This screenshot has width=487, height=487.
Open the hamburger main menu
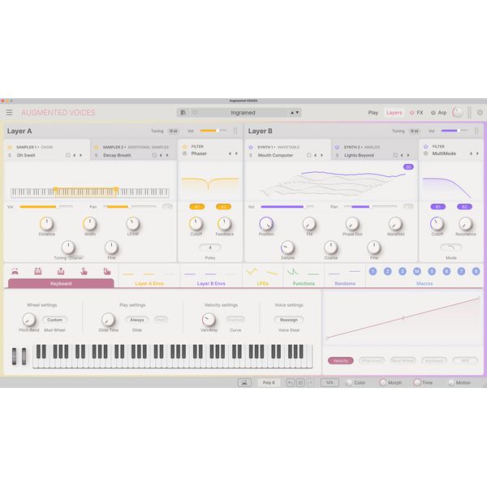click(9, 113)
